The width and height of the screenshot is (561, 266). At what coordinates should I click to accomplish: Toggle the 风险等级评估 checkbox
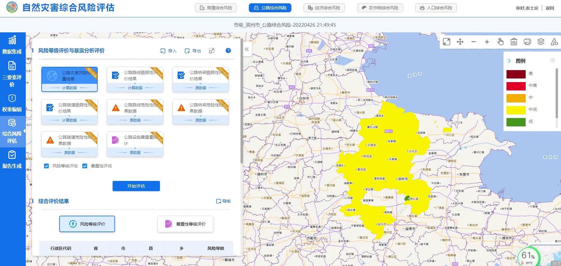(46, 166)
